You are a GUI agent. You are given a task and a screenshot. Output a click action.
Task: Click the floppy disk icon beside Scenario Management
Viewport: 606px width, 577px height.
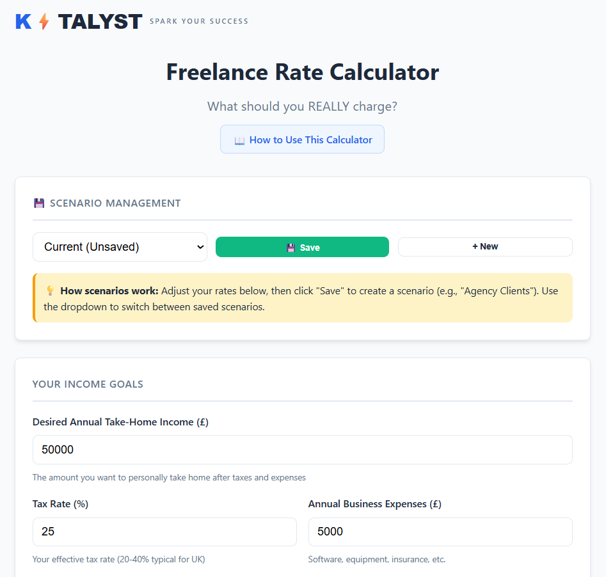[x=39, y=203]
